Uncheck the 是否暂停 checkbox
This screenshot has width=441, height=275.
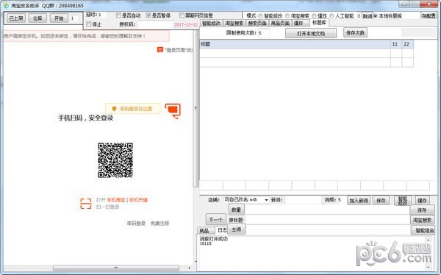[x=148, y=15]
